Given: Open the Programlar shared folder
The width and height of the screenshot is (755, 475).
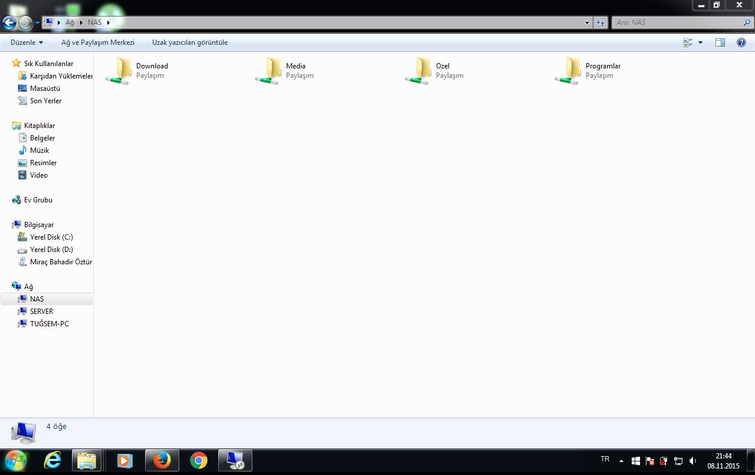Looking at the screenshot, I should [x=589, y=71].
